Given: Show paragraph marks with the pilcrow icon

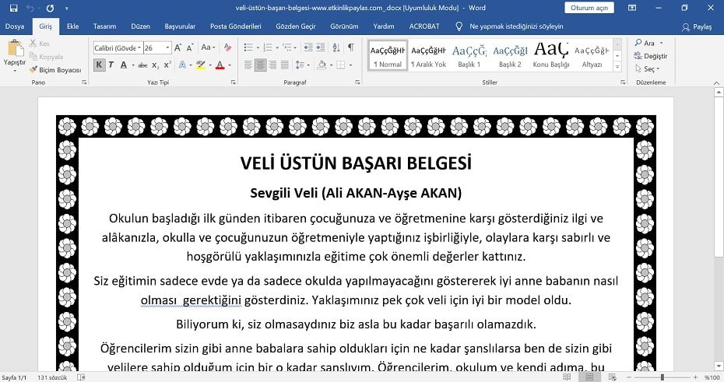Looking at the screenshot, I should coord(351,47).
